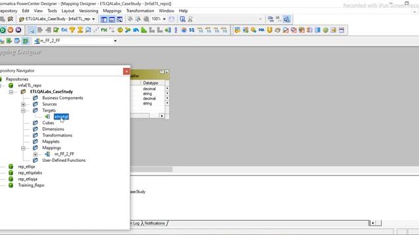419x235 pixels.
Task: Collapse the Targets folder node
Action: click(x=24, y=110)
